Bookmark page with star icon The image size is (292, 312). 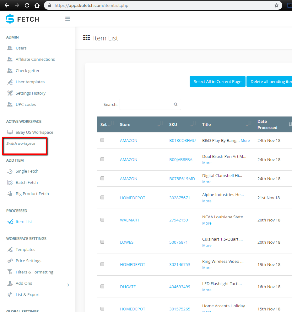(276, 5)
